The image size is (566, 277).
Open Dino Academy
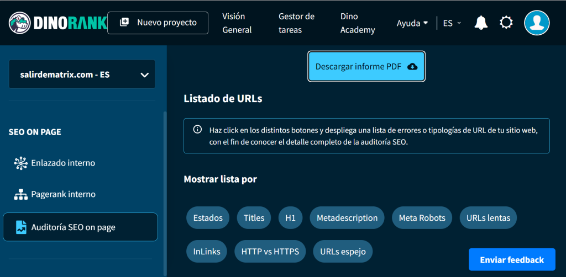[358, 23]
